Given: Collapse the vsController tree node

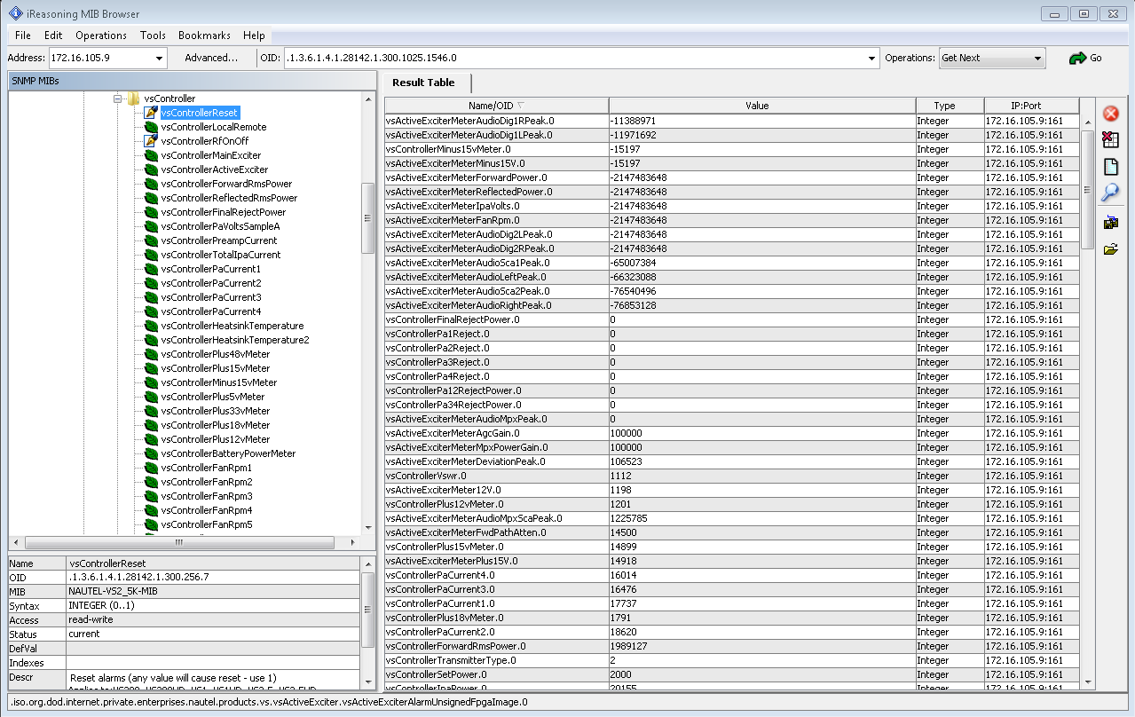Looking at the screenshot, I should click(117, 98).
